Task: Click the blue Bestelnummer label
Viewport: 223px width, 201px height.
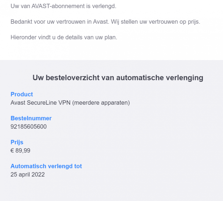Action: (x=31, y=118)
